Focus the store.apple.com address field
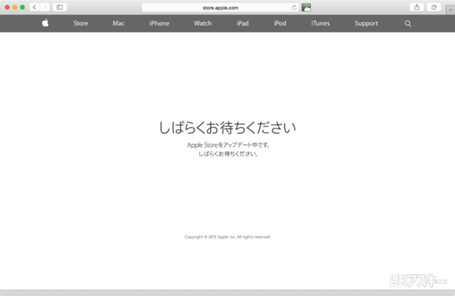This screenshot has height=296, width=455. (220, 8)
